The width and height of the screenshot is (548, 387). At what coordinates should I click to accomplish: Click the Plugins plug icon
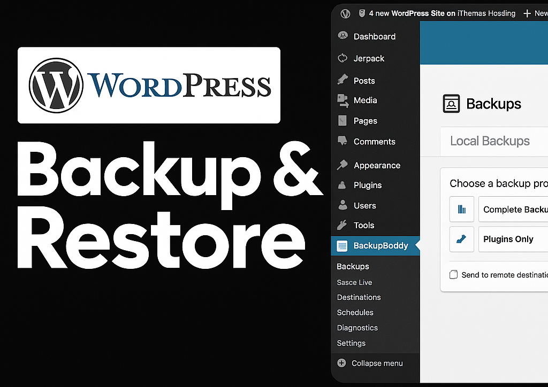tap(342, 185)
